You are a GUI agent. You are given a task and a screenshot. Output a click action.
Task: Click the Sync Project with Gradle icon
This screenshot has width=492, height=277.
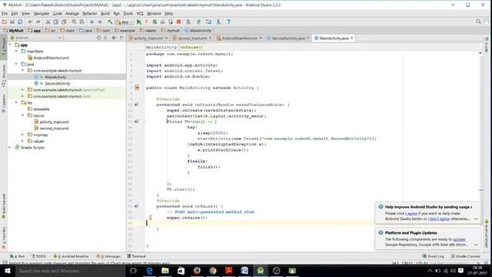(x=198, y=22)
